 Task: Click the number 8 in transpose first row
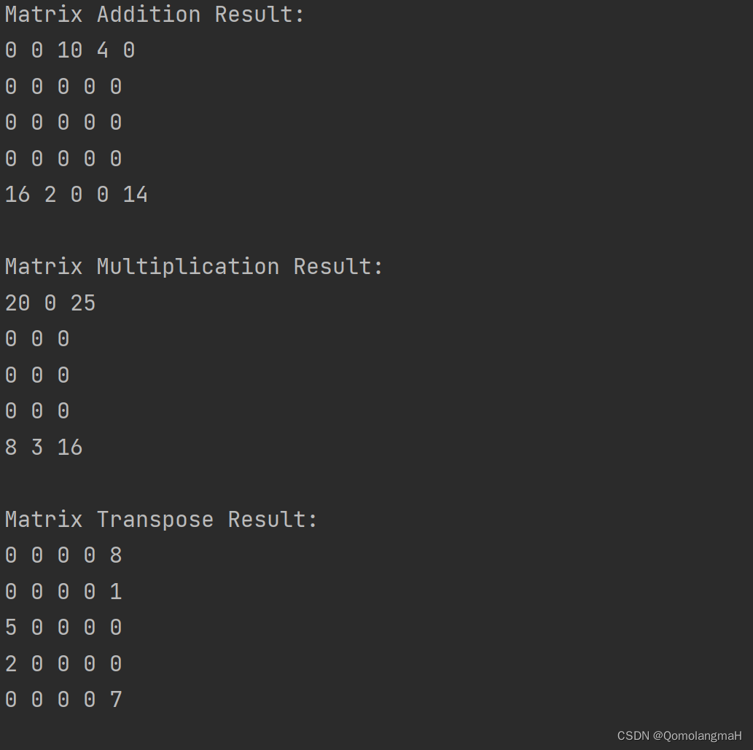point(116,555)
